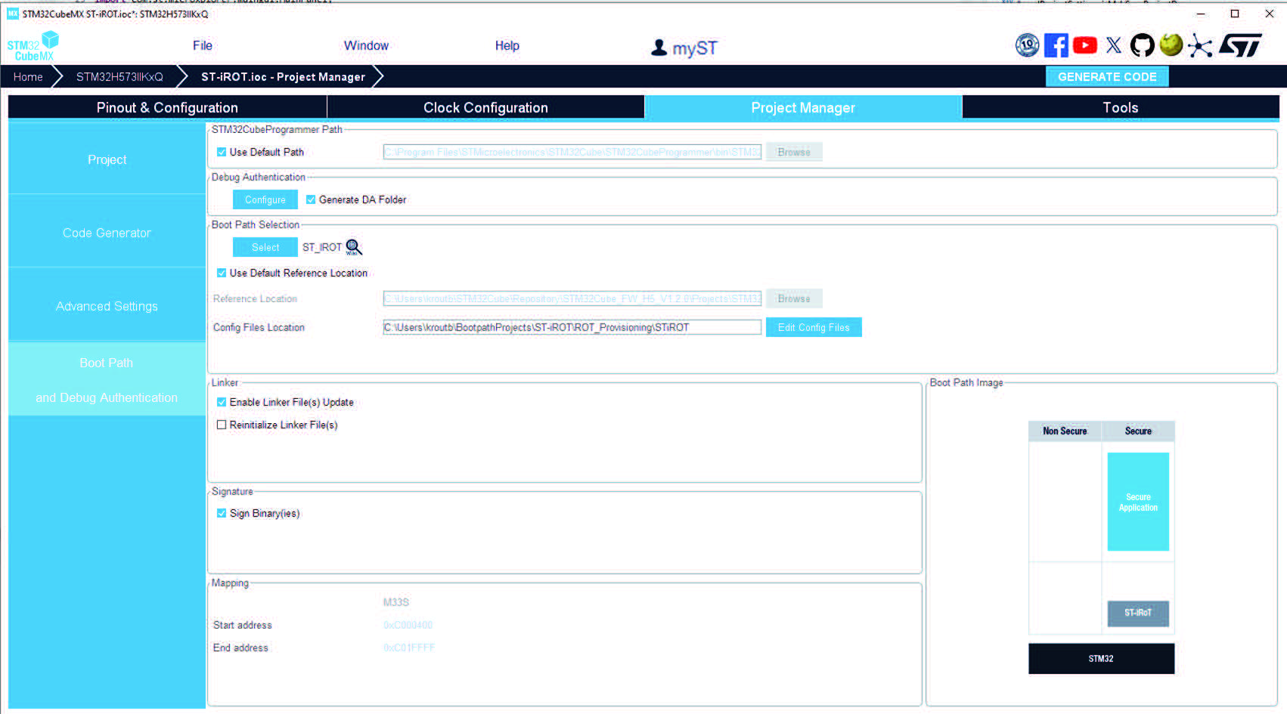Select the Project Manager tab

click(803, 107)
